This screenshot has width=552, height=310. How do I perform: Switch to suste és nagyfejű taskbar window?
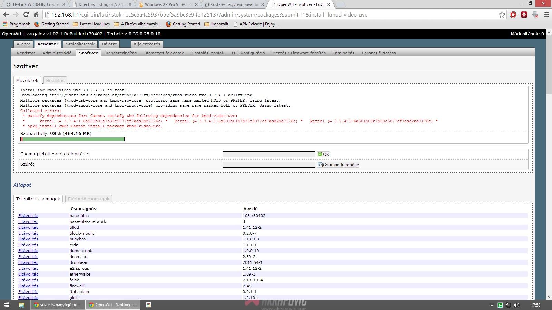tap(57, 305)
